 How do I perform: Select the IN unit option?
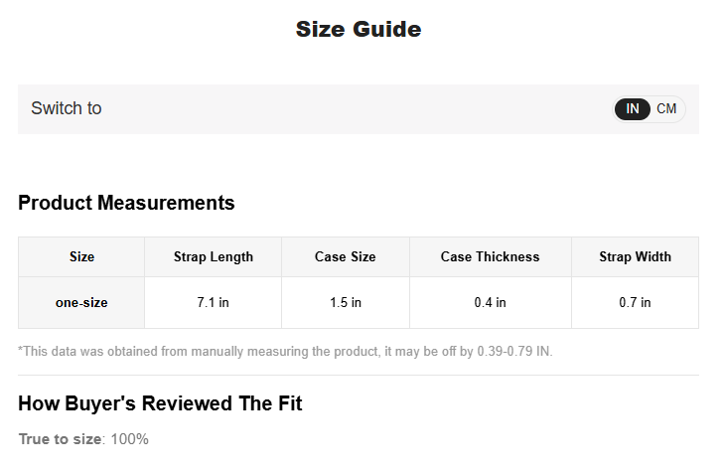pyautogui.click(x=633, y=109)
